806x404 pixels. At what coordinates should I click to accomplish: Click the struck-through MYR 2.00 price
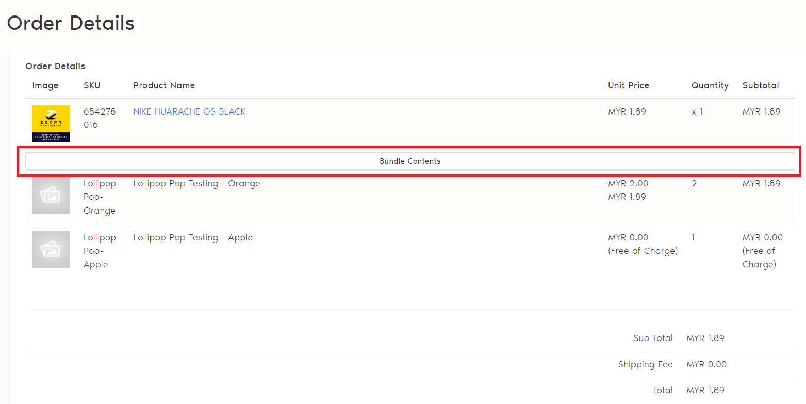(628, 183)
